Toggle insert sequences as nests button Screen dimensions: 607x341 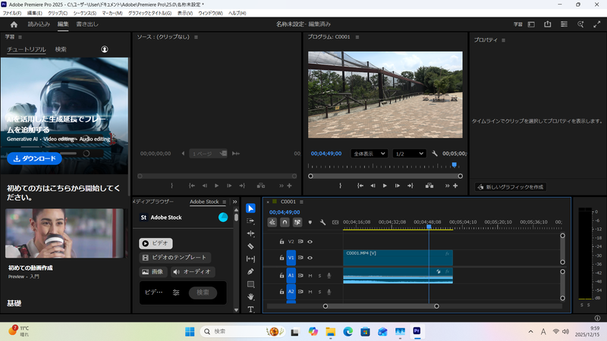(x=272, y=222)
